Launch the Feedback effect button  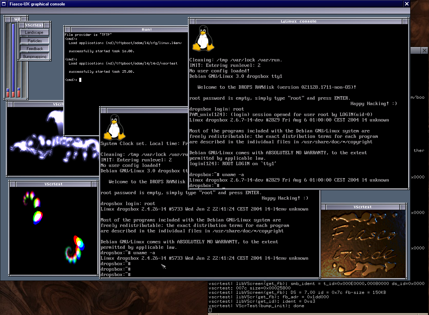pyautogui.click(x=35, y=48)
